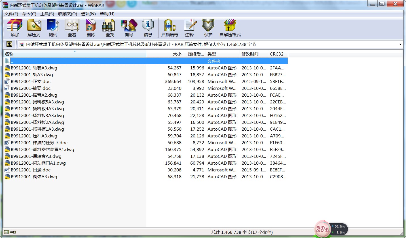
Task: Sort list by 修改时间 column header
Action: click(250, 54)
